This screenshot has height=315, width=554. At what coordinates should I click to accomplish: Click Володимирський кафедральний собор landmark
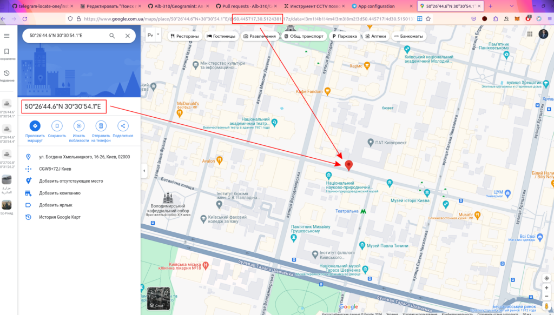(x=168, y=198)
